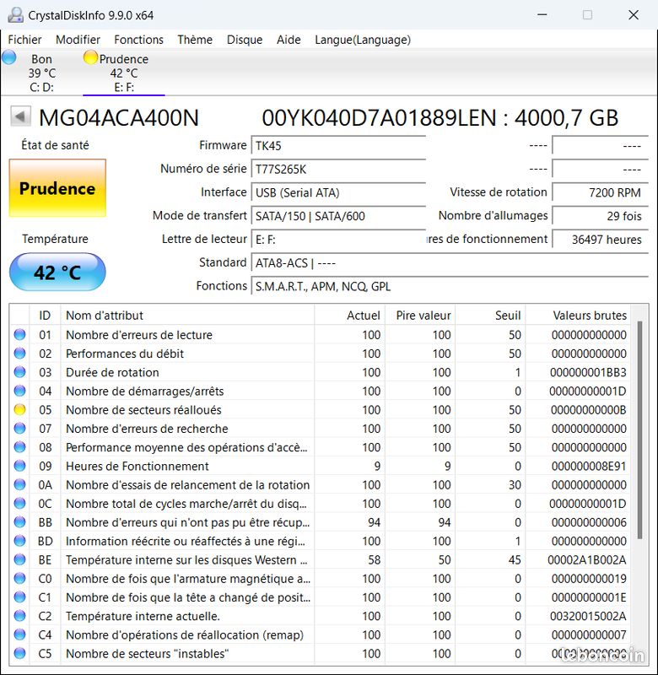Screen dimensions: 658x675
Task: Click the status orb of attribute C1
Action: pyautogui.click(x=19, y=597)
